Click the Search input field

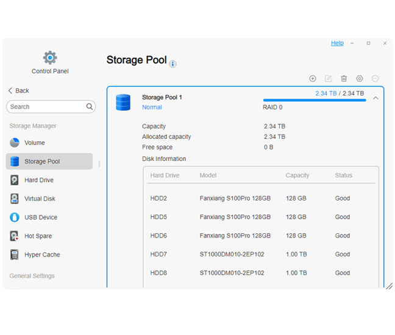click(x=46, y=107)
